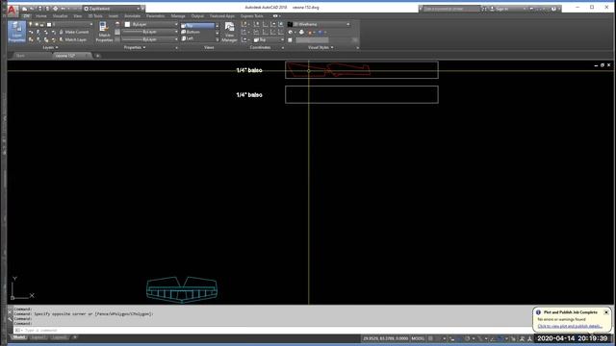
Task: Open the Featured Apps ribbon tab
Action: tap(222, 16)
